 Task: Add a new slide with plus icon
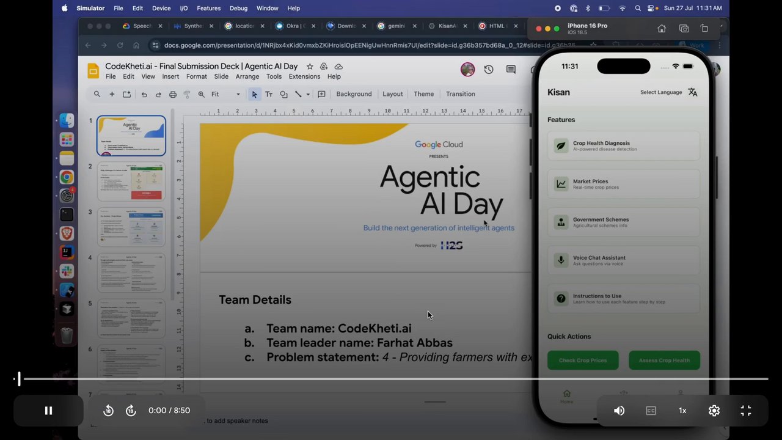112,94
